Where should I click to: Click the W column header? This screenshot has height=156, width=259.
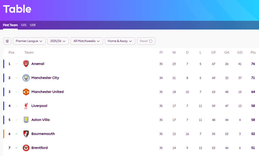(174, 53)
